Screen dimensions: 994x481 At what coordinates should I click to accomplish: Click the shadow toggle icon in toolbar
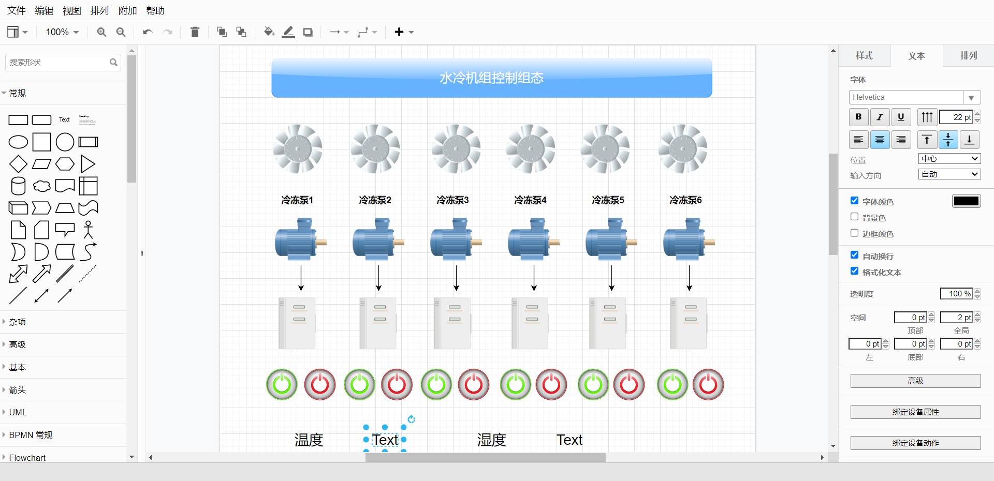point(308,32)
